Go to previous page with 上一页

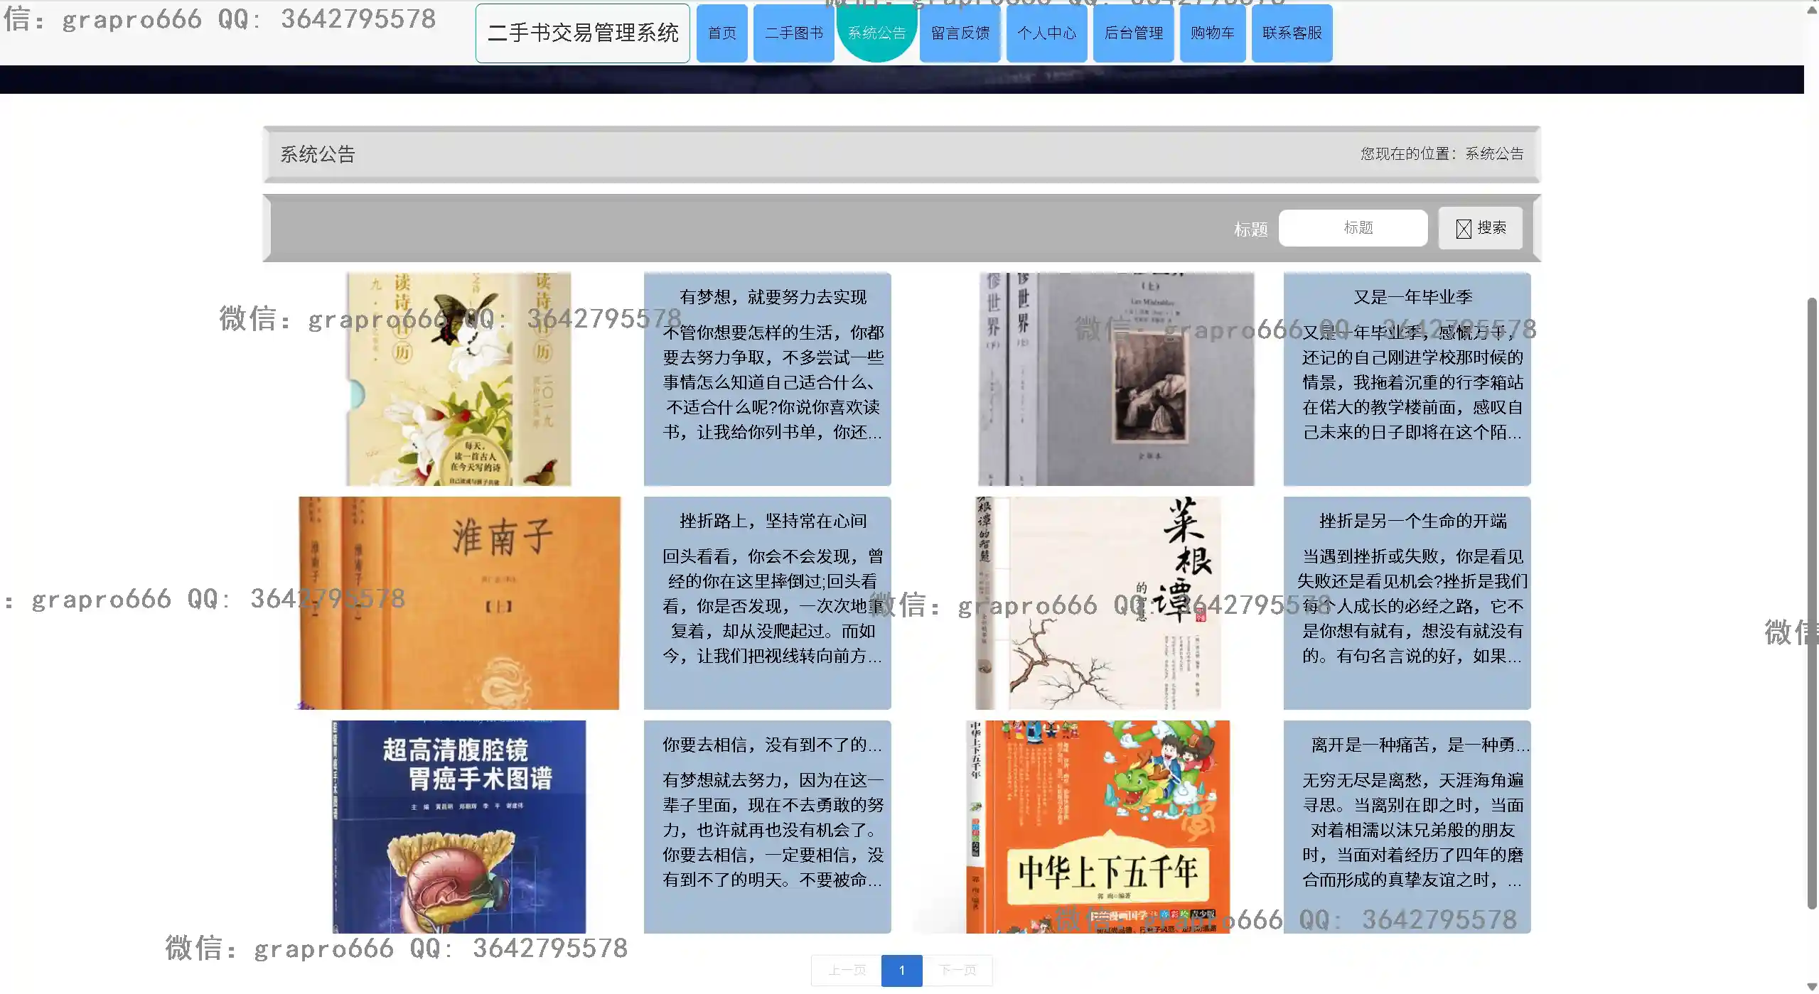[847, 971]
